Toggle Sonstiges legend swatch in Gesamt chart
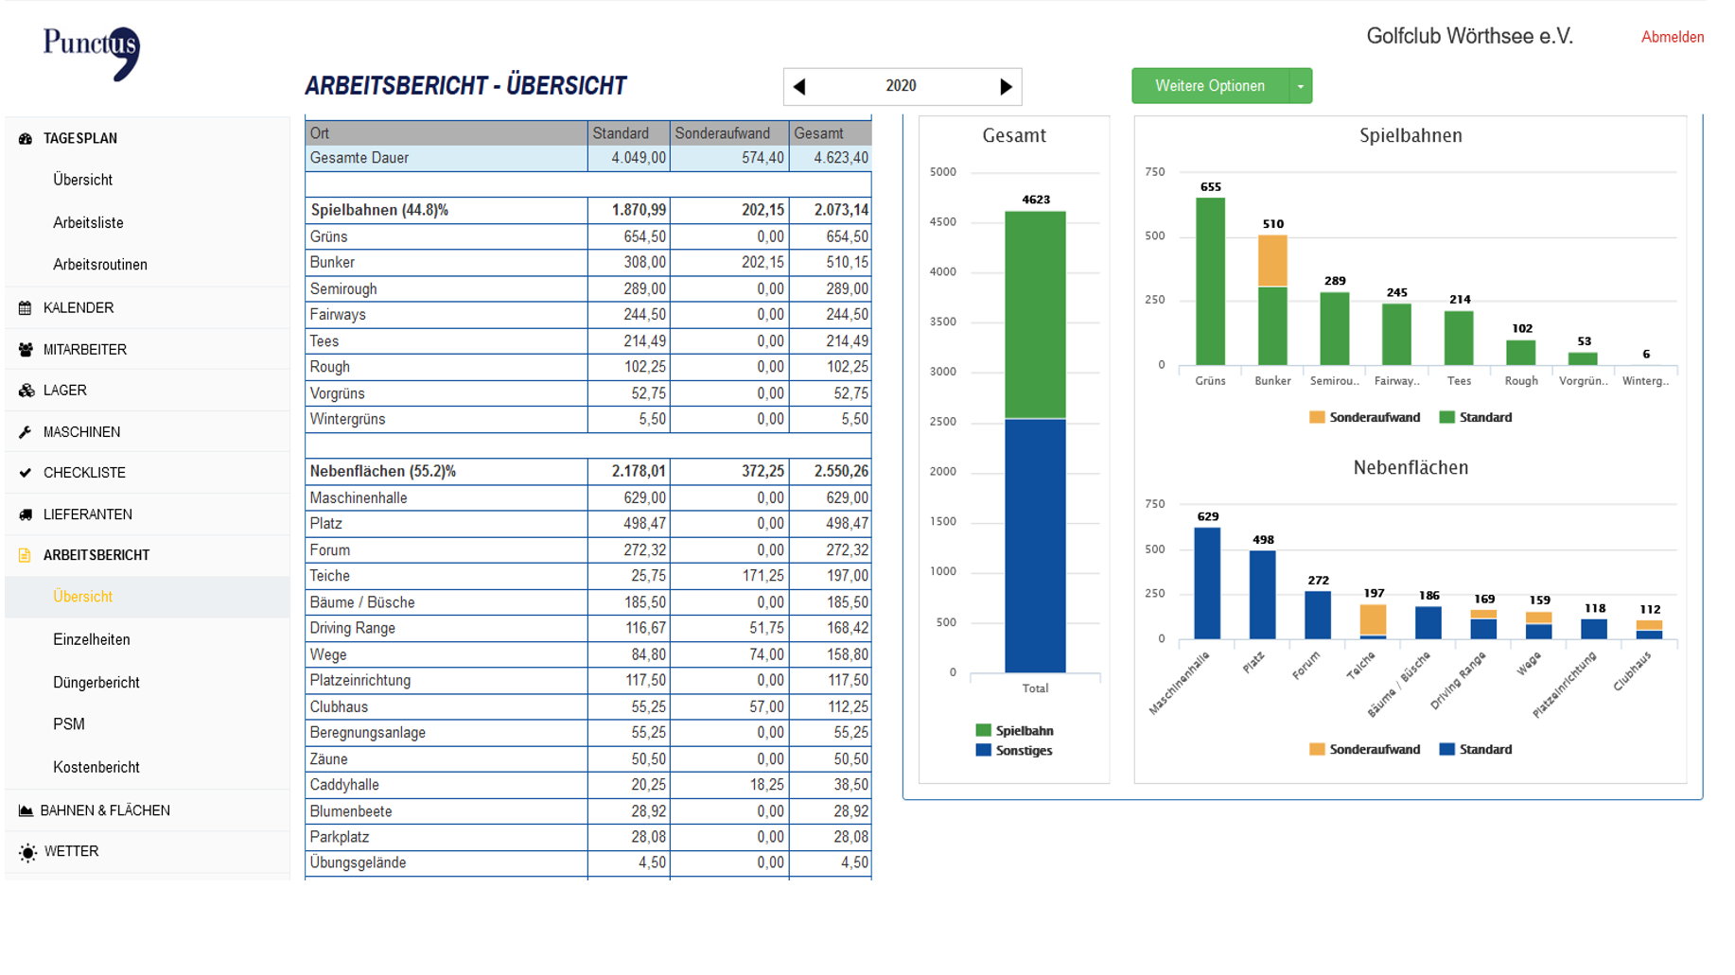The height and width of the screenshot is (975, 1735). (x=983, y=750)
